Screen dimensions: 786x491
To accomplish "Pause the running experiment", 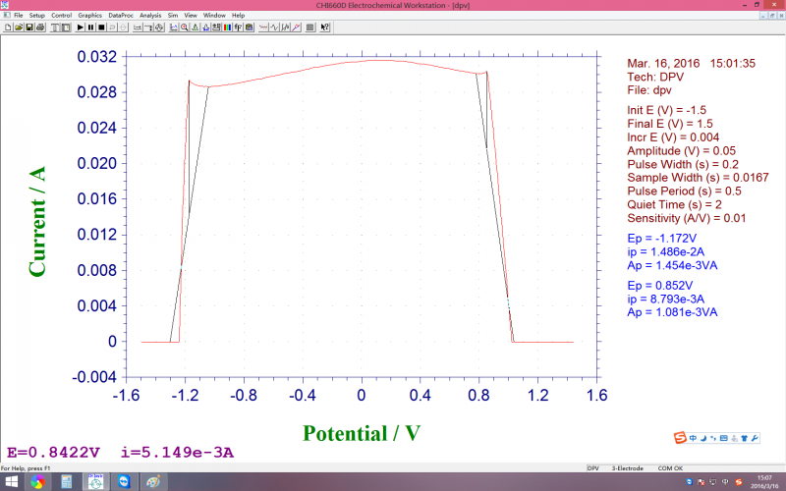I will [x=90, y=27].
